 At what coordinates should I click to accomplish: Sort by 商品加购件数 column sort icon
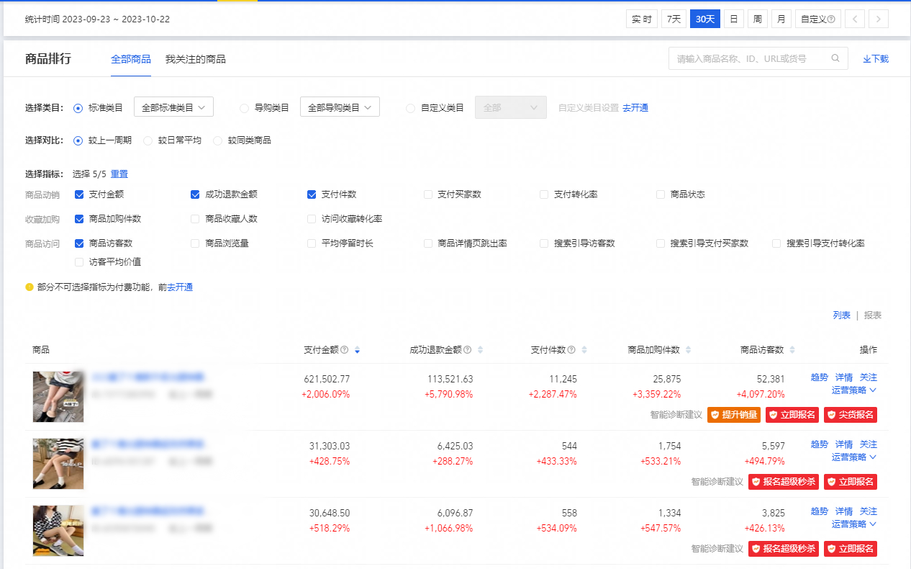click(688, 350)
